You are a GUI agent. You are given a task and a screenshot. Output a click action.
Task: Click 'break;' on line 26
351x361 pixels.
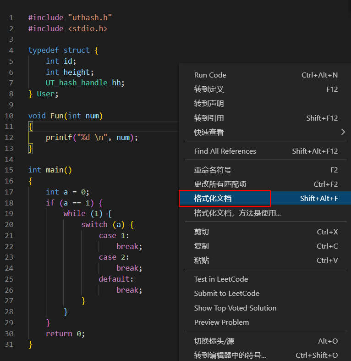tap(129, 290)
